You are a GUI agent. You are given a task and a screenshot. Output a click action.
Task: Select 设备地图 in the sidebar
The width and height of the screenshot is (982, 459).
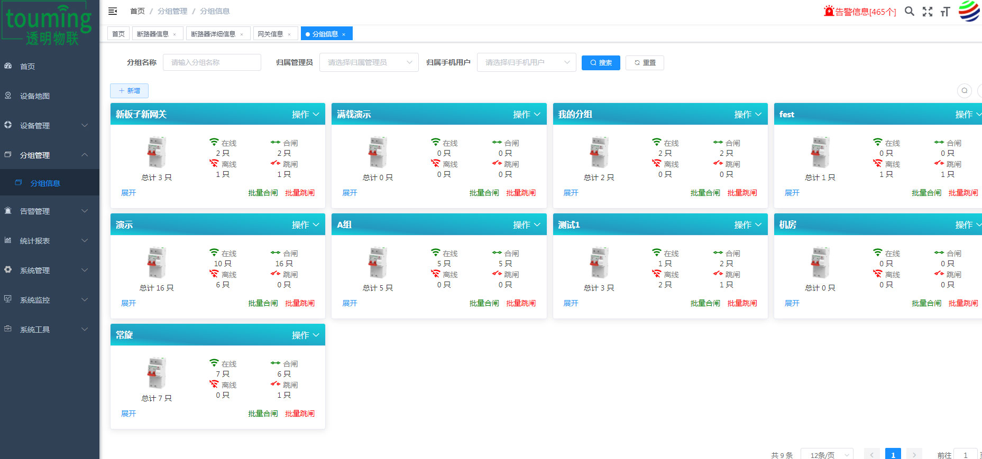[35, 96]
